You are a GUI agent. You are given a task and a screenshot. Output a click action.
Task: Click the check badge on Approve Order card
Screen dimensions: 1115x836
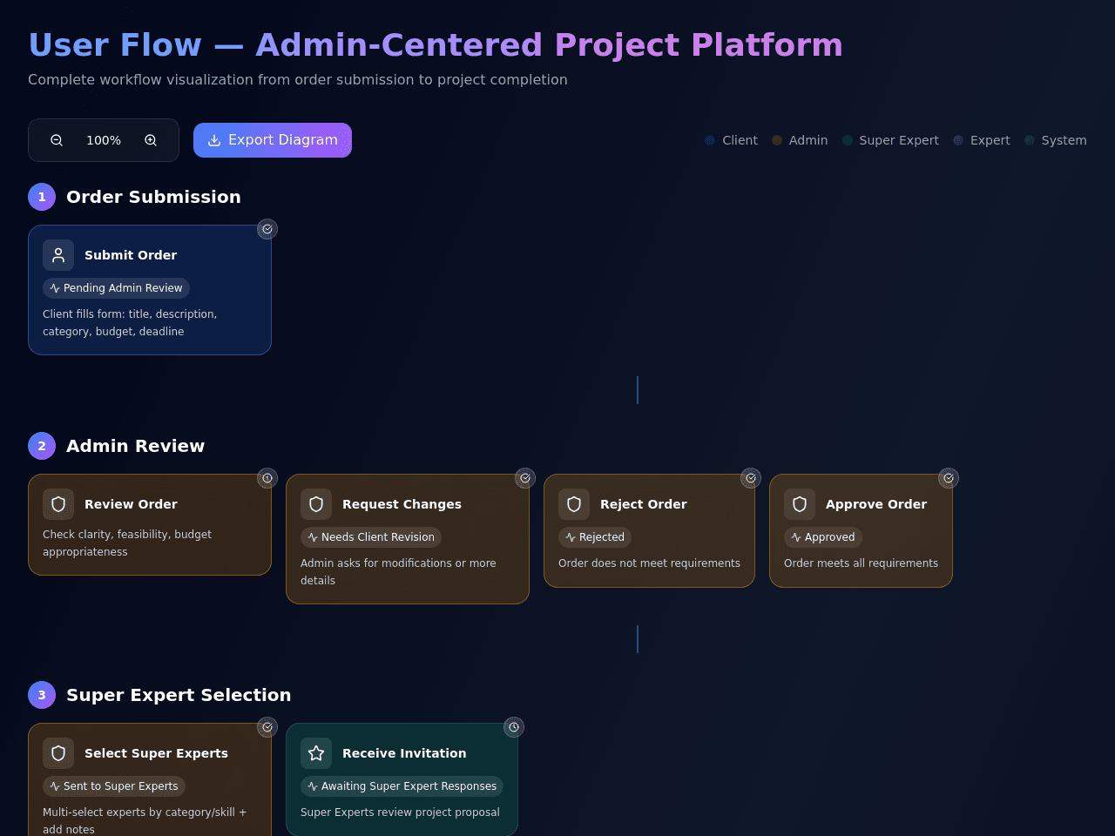pos(949,478)
